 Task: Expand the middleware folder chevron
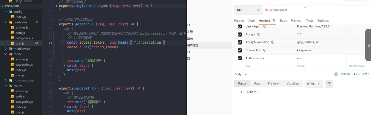[6, 49]
